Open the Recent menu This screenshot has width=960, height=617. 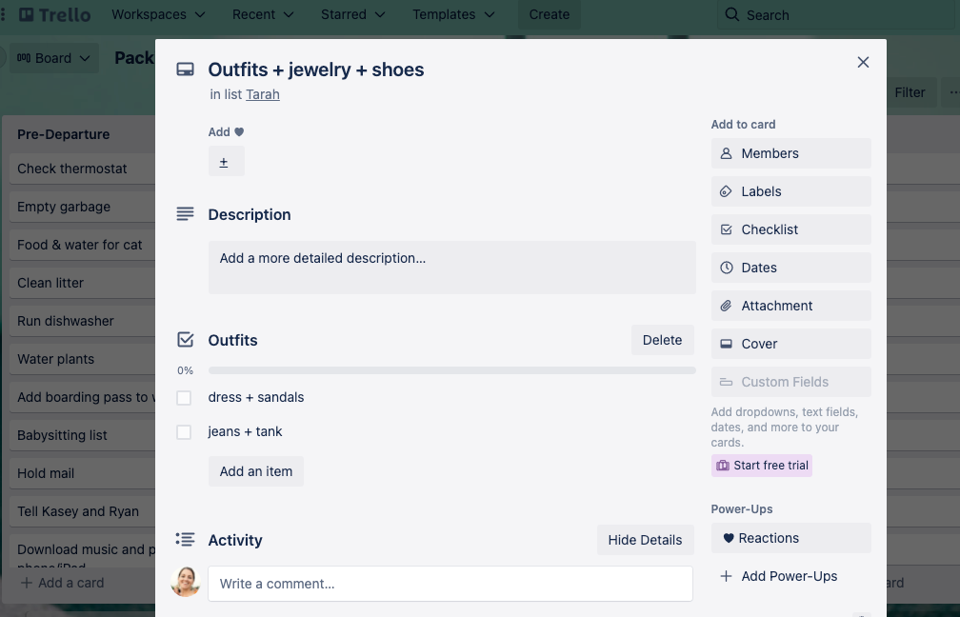pyautogui.click(x=262, y=15)
